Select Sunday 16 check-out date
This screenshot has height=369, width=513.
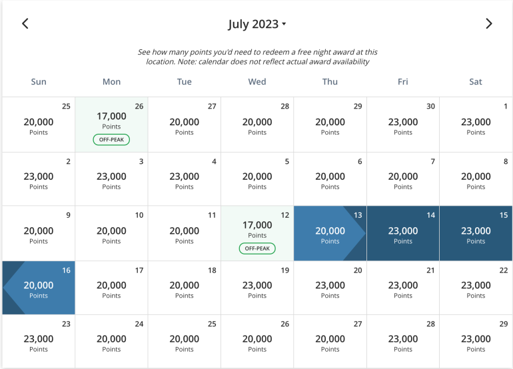pyautogui.click(x=39, y=288)
